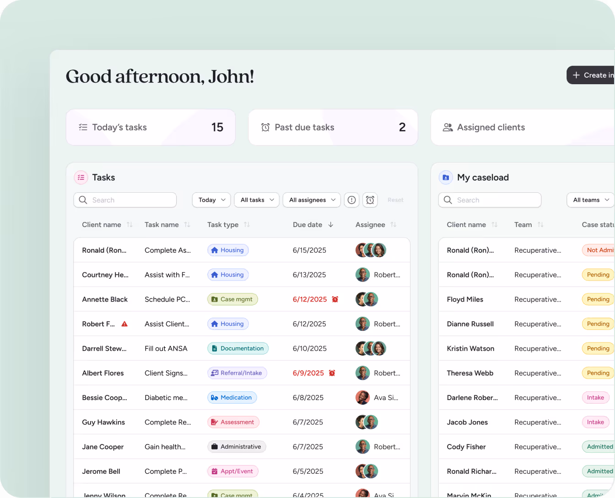The image size is (615, 498).
Task: Open the Today date filter dropdown
Action: tap(211, 200)
